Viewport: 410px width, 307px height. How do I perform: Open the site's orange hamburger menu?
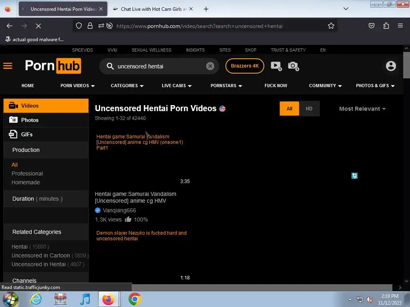click(x=8, y=66)
